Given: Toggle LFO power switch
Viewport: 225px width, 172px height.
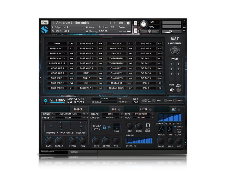Looking at the screenshot, I should pos(119,109).
